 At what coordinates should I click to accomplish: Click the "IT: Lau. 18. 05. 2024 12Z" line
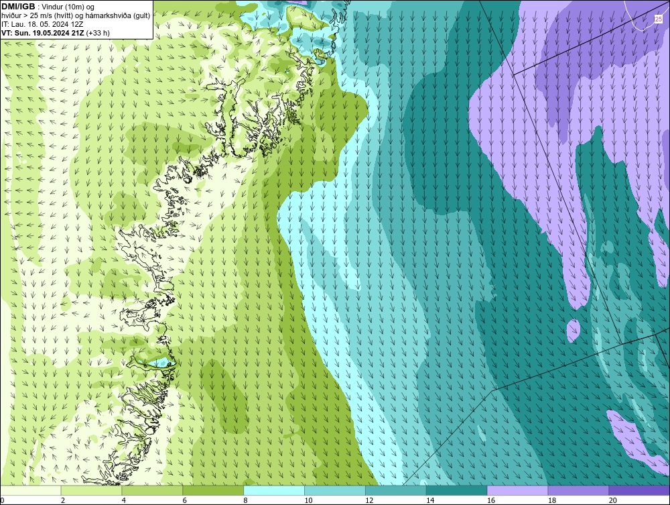coord(42,24)
